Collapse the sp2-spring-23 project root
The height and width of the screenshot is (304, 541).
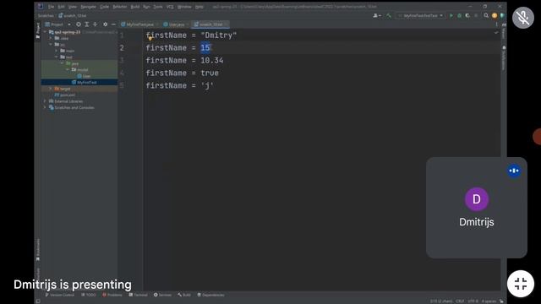point(46,32)
